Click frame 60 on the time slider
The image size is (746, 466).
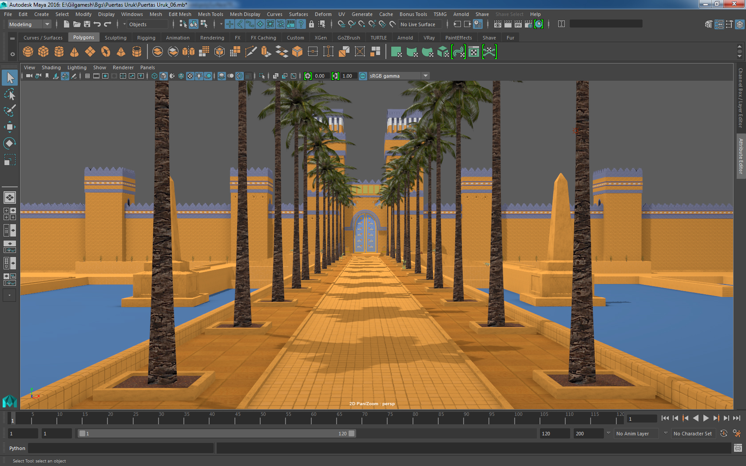[x=313, y=419]
